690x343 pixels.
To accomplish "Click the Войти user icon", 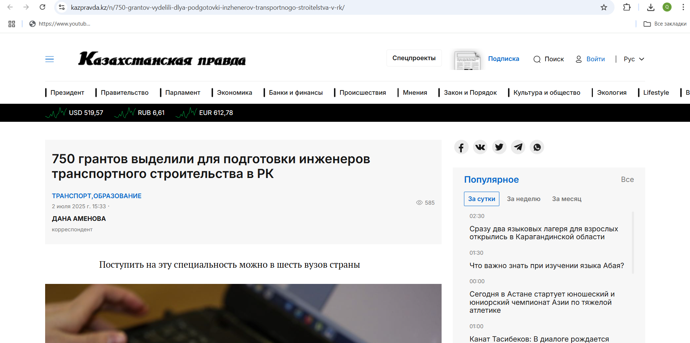I will coord(578,59).
